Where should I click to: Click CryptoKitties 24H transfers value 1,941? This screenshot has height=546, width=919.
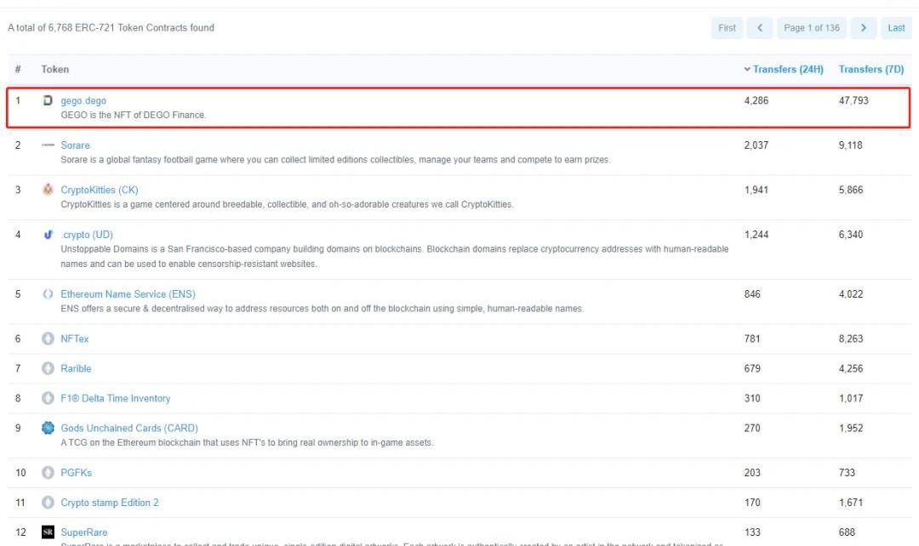(x=756, y=190)
